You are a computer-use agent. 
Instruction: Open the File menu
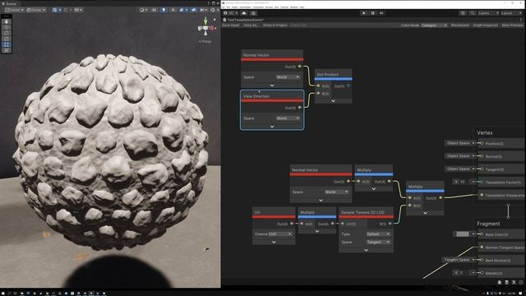click(223, 7)
